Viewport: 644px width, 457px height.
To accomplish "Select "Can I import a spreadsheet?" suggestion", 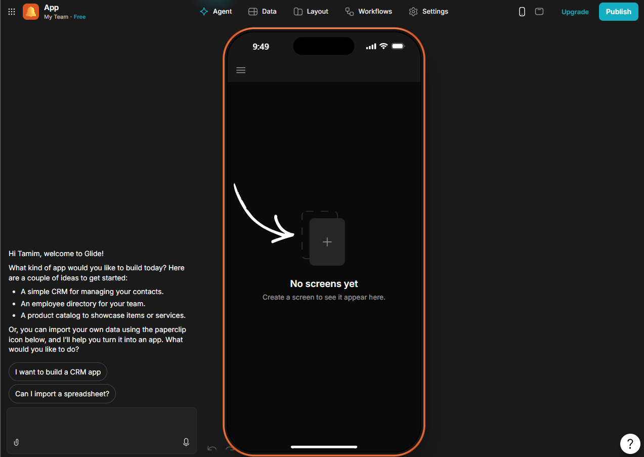I will 62,394.
